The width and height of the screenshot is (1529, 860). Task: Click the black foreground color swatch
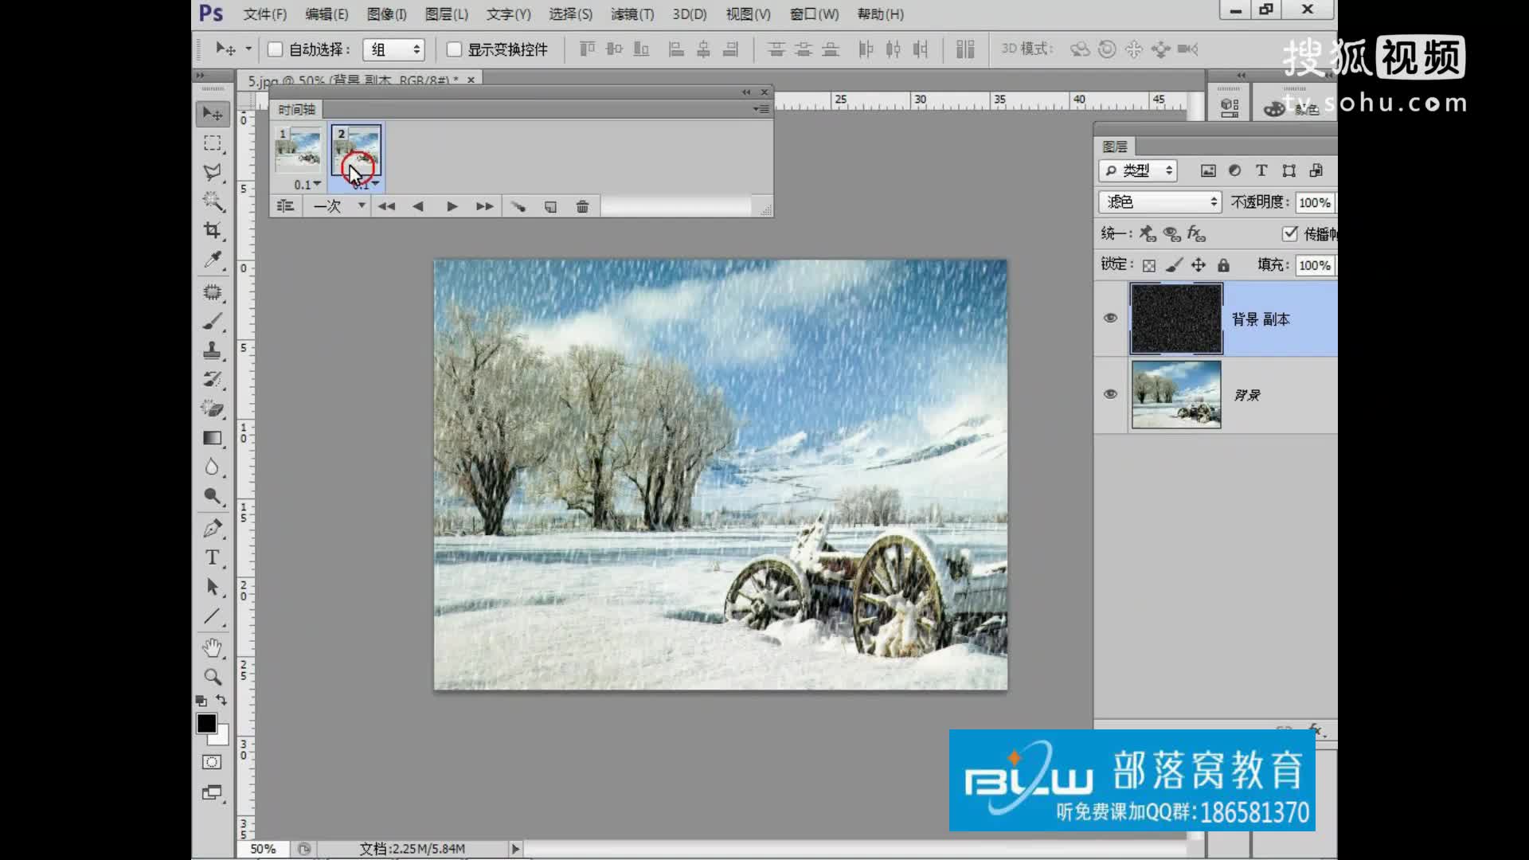click(x=205, y=722)
